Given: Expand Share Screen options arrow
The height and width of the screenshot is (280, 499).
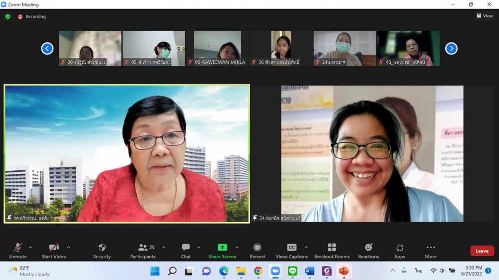Looking at the screenshot, I should [237, 247].
